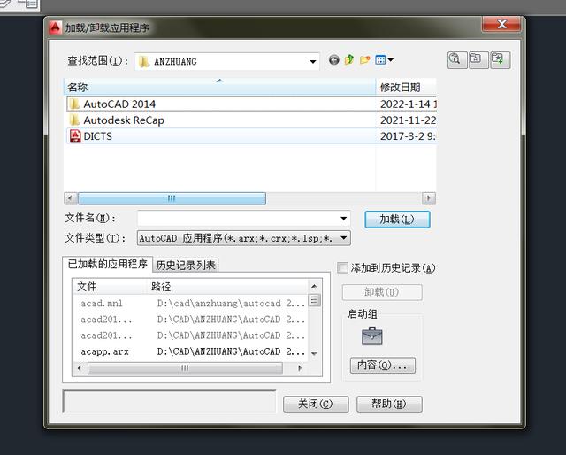Go back using the round back arrow icon
The width and height of the screenshot is (566, 455).
coord(334,60)
